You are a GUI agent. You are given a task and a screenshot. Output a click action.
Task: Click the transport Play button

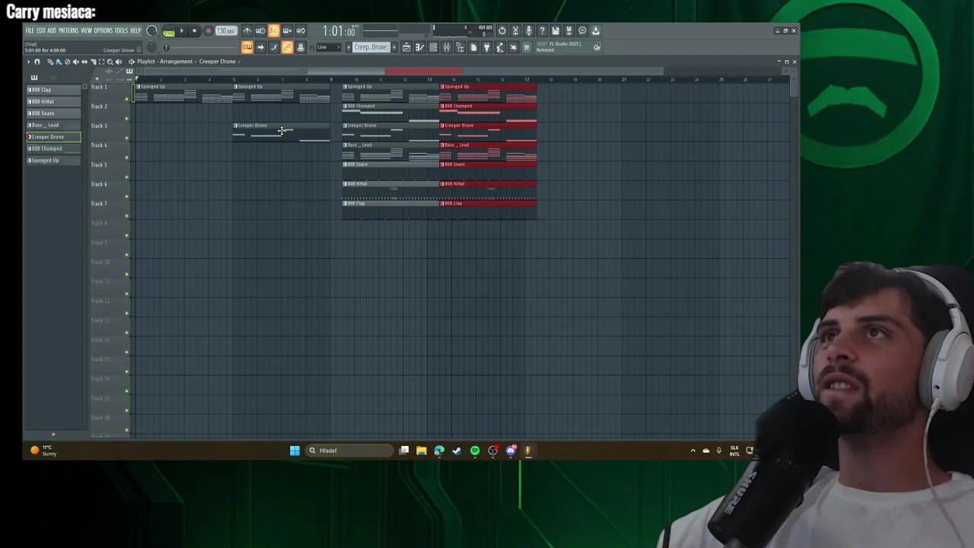point(182,31)
